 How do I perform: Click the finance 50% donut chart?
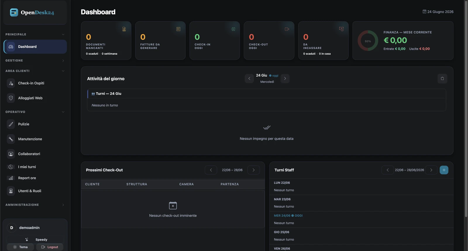click(x=368, y=41)
